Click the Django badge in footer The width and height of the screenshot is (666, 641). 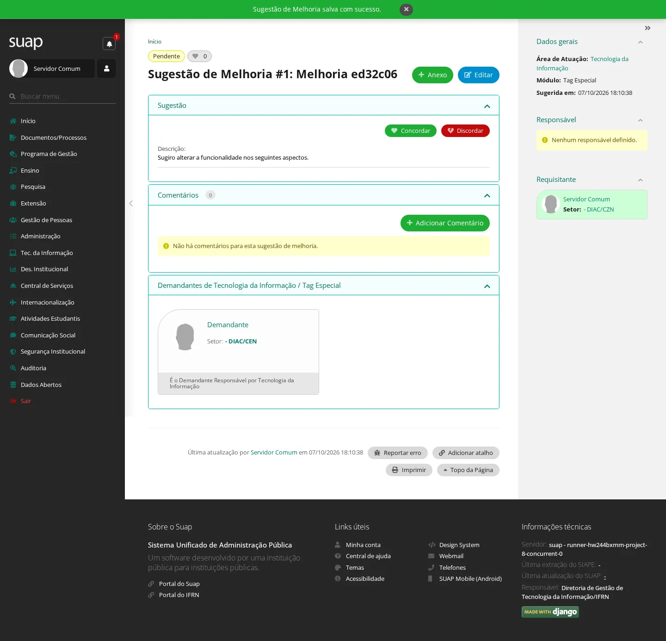click(550, 612)
